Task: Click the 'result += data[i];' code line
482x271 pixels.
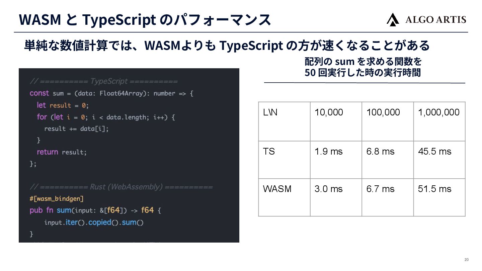Action: [76, 129]
